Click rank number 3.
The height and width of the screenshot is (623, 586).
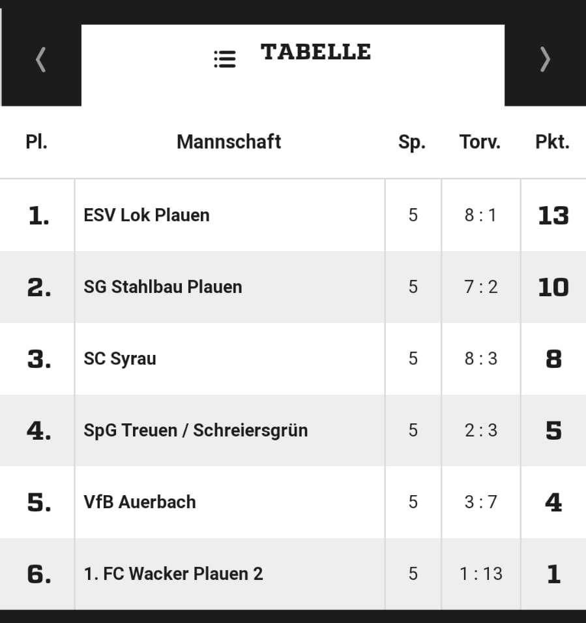click(39, 359)
